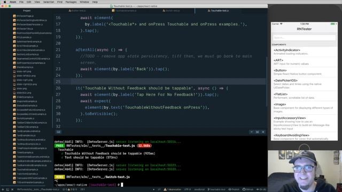Close the terminal panel
Screen dimensions: 342x192
click(263, 132)
